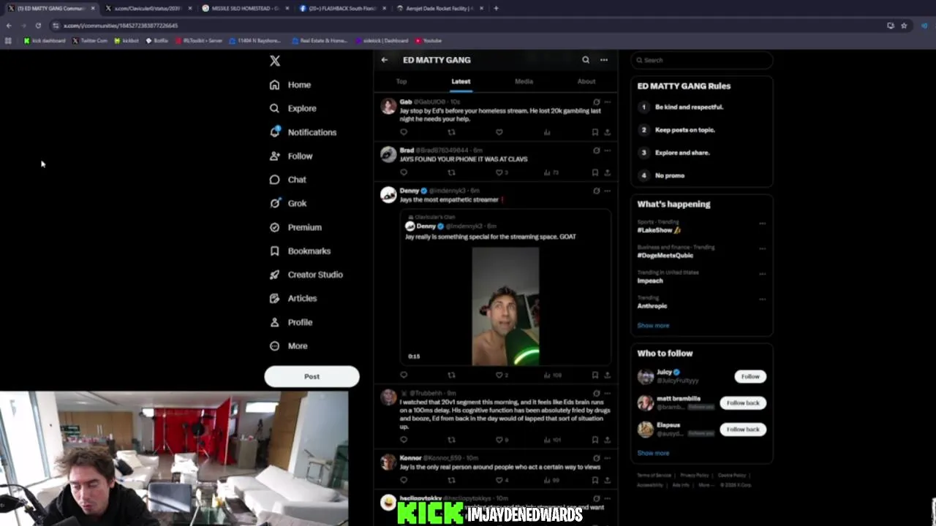Reload the browser page
Viewport: 936px width, 526px height.
pos(38,26)
